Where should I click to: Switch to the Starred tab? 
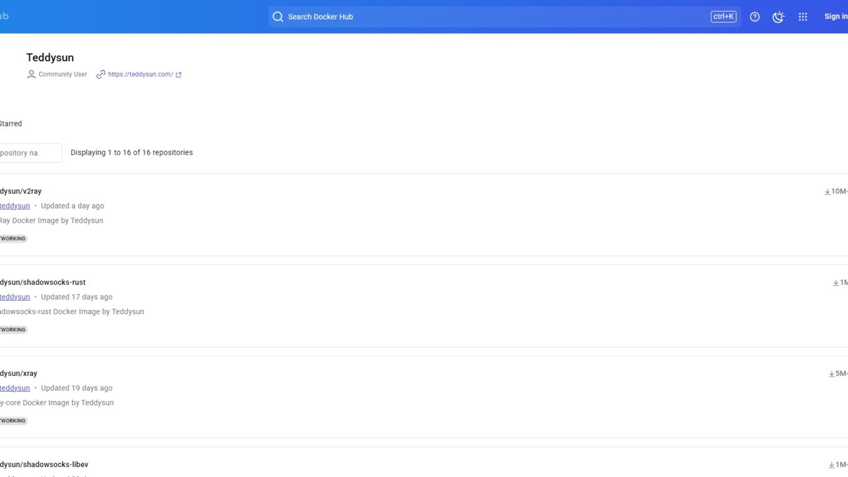[11, 123]
